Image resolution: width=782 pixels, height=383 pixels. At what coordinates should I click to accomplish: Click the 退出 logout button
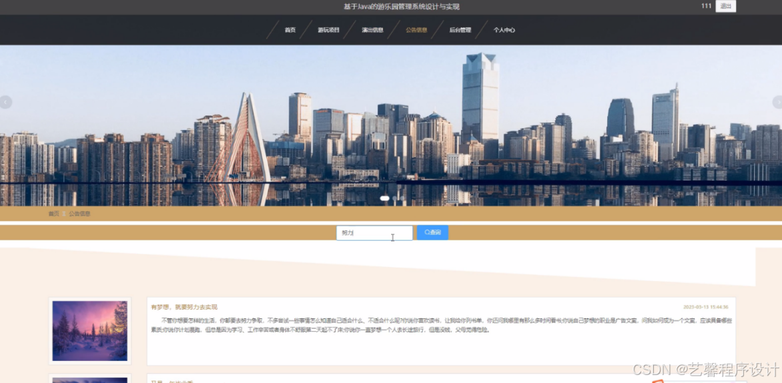[726, 6]
